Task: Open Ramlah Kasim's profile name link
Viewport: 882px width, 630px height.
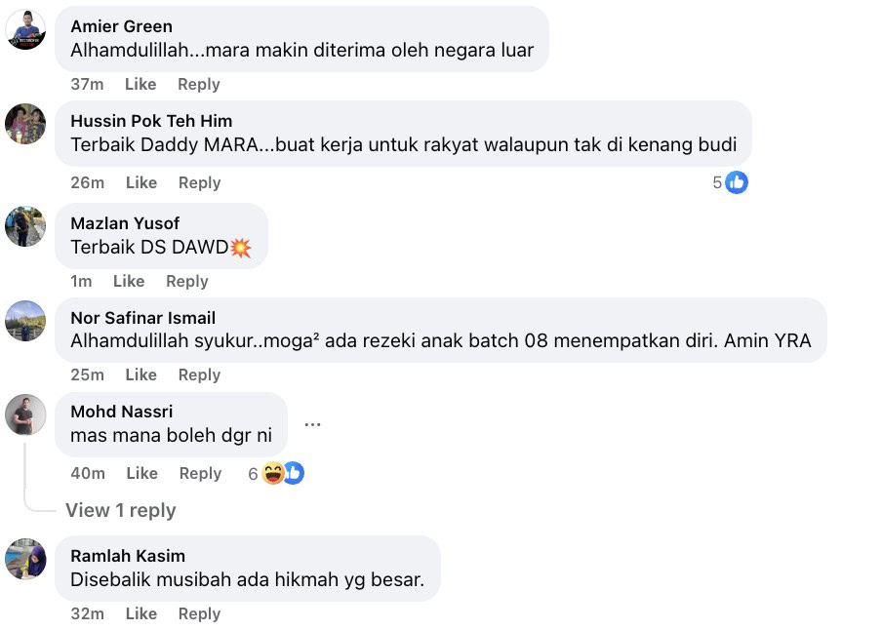Action: click(x=128, y=556)
